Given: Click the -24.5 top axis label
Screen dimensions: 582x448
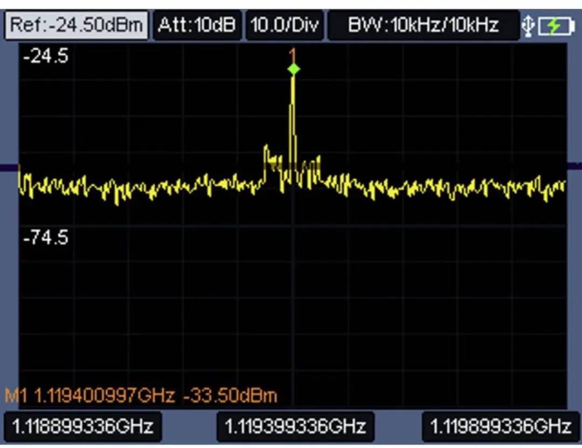Looking at the screenshot, I should coord(46,57).
